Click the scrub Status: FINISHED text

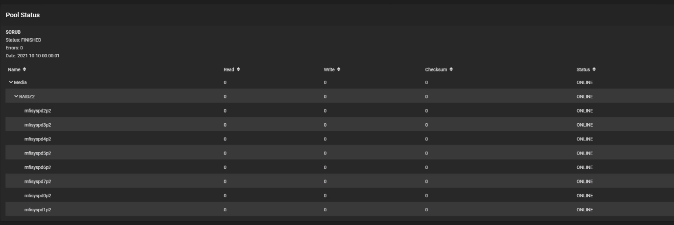click(x=24, y=40)
